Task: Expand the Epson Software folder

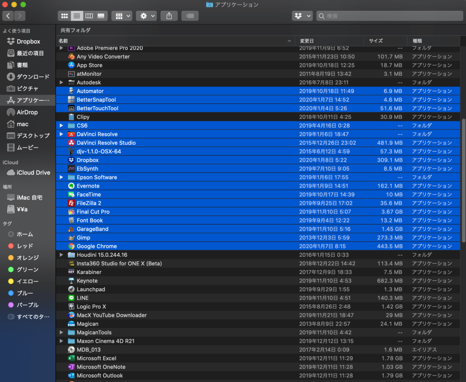Action: [x=61, y=177]
